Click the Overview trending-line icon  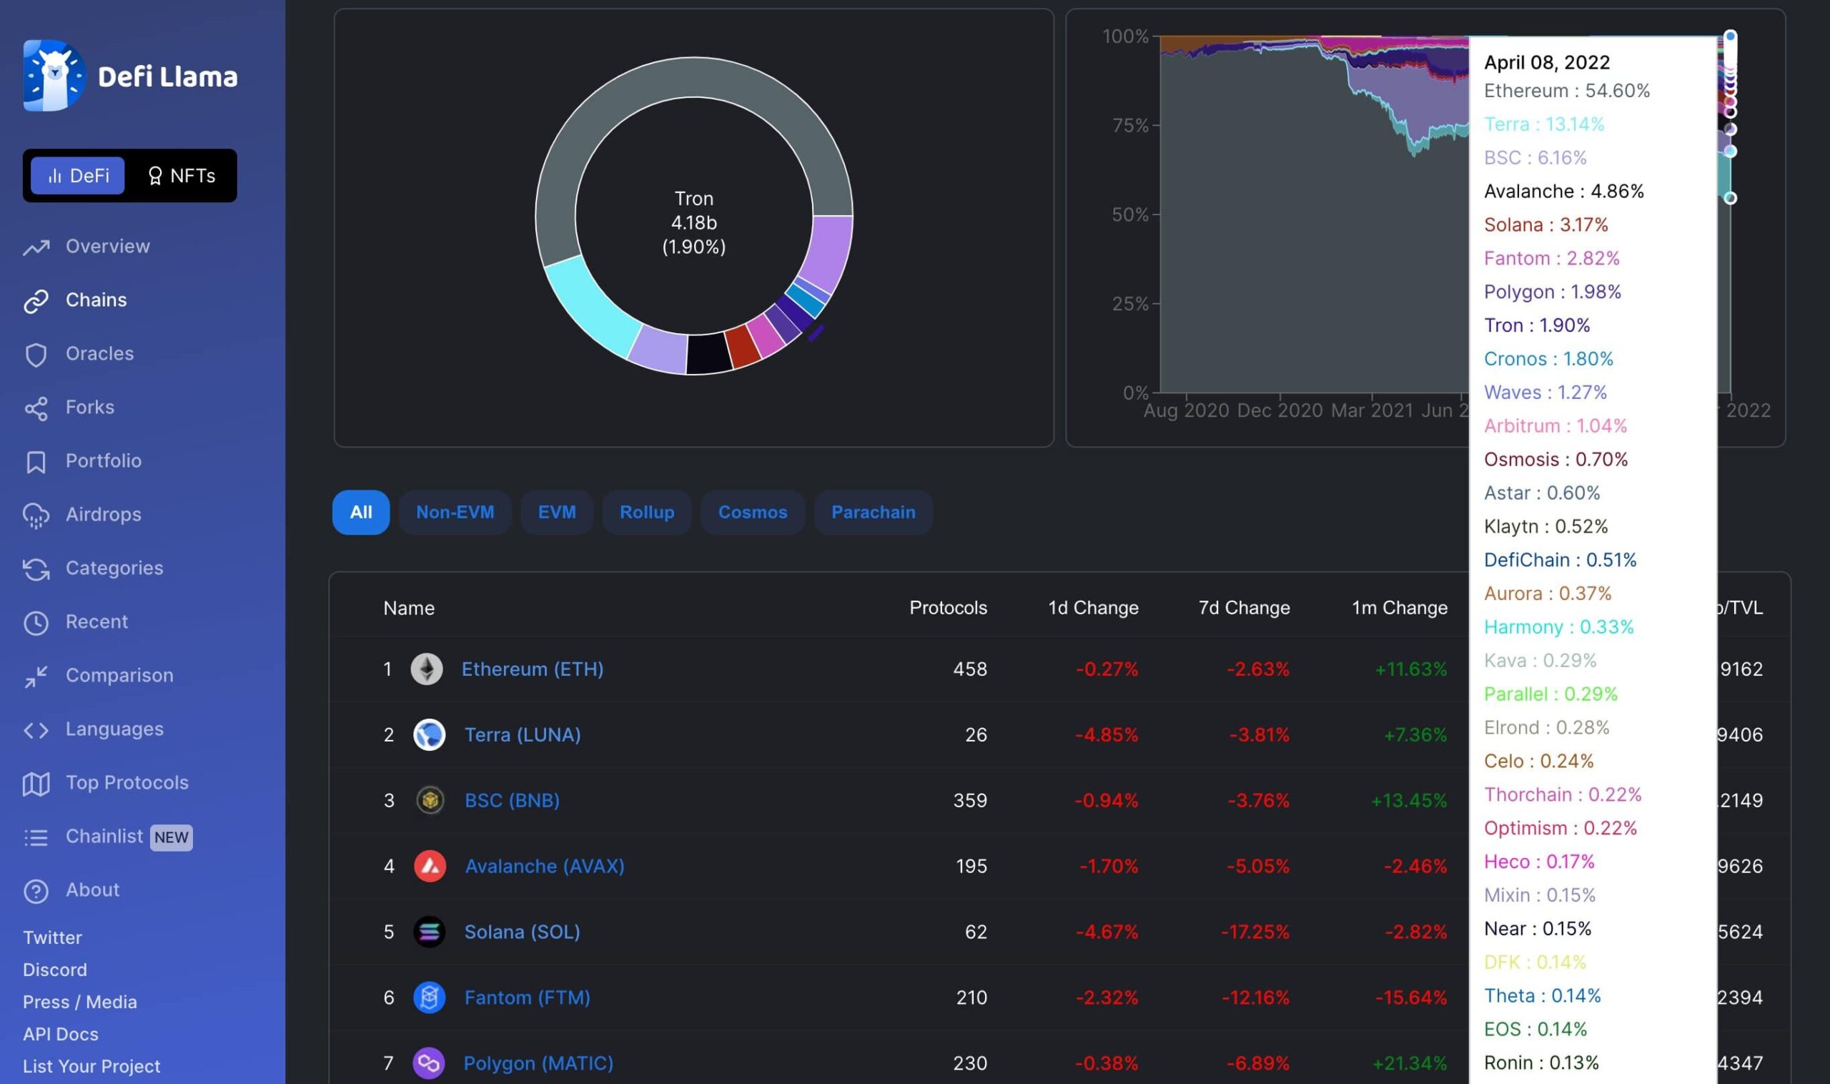coord(36,247)
